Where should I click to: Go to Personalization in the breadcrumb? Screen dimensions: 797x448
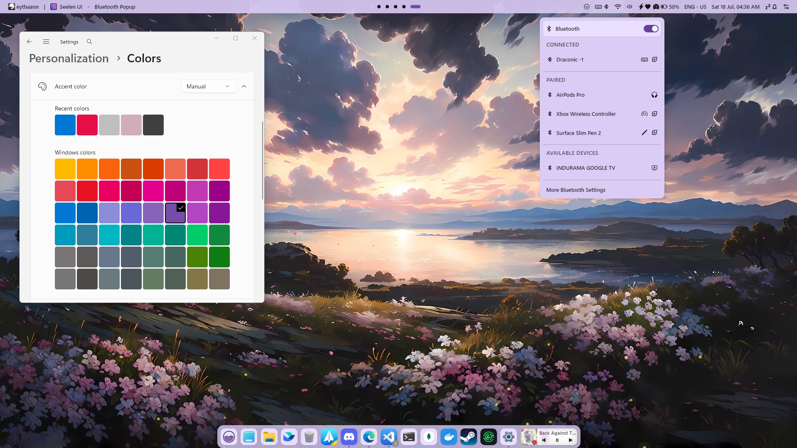tap(69, 58)
